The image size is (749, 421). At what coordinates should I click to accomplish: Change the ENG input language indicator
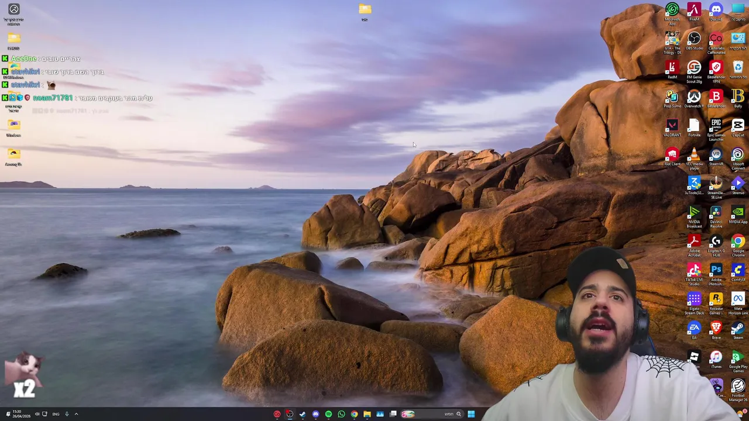56,414
